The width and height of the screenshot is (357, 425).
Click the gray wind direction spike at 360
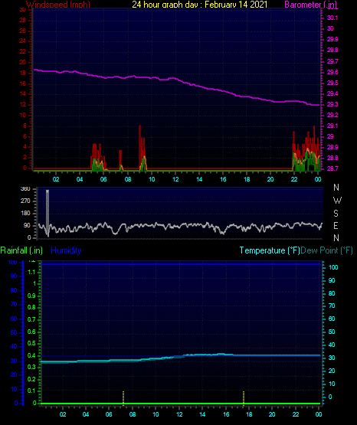click(47, 213)
